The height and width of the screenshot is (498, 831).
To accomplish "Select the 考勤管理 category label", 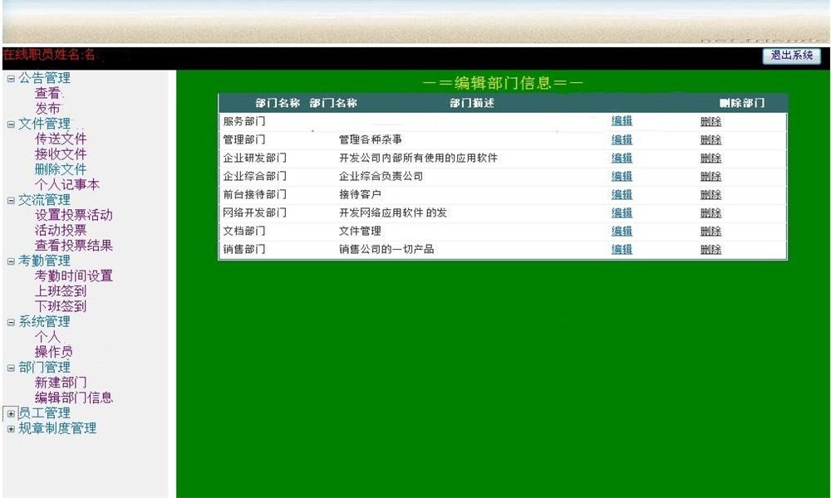I will pyautogui.click(x=45, y=261).
